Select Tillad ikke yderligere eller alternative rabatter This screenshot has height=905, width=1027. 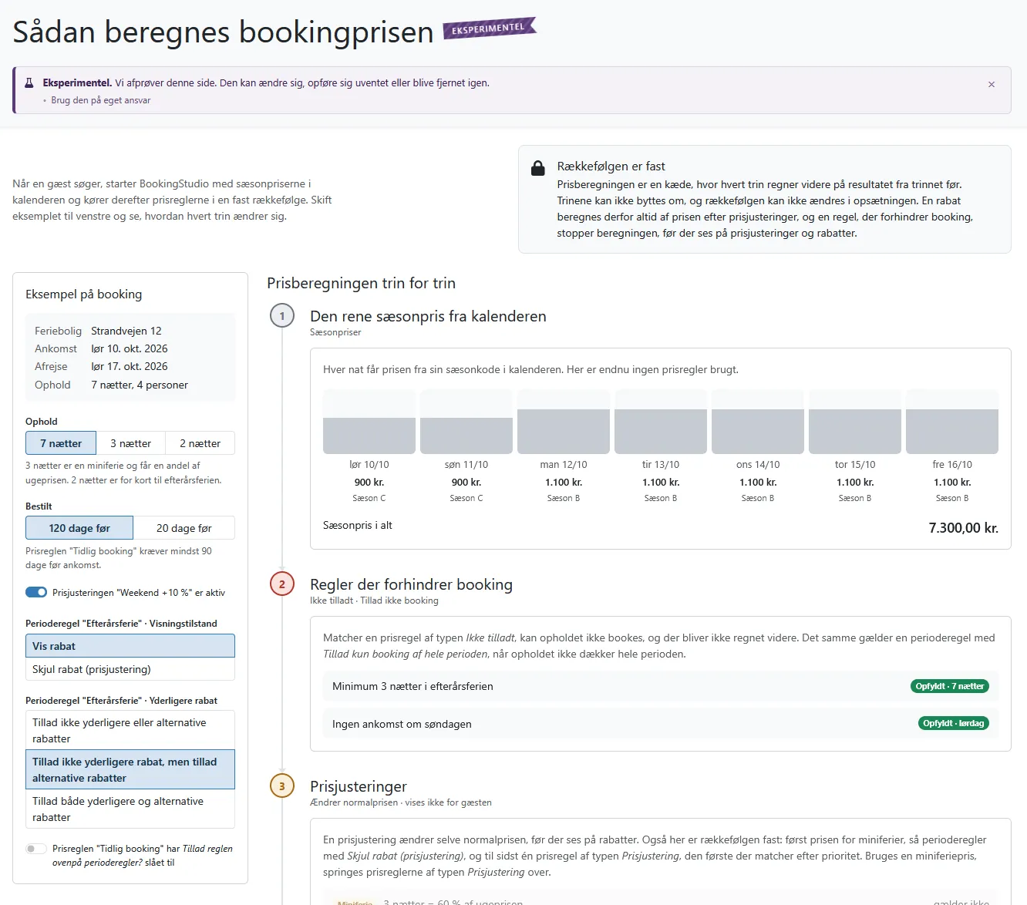pos(130,730)
